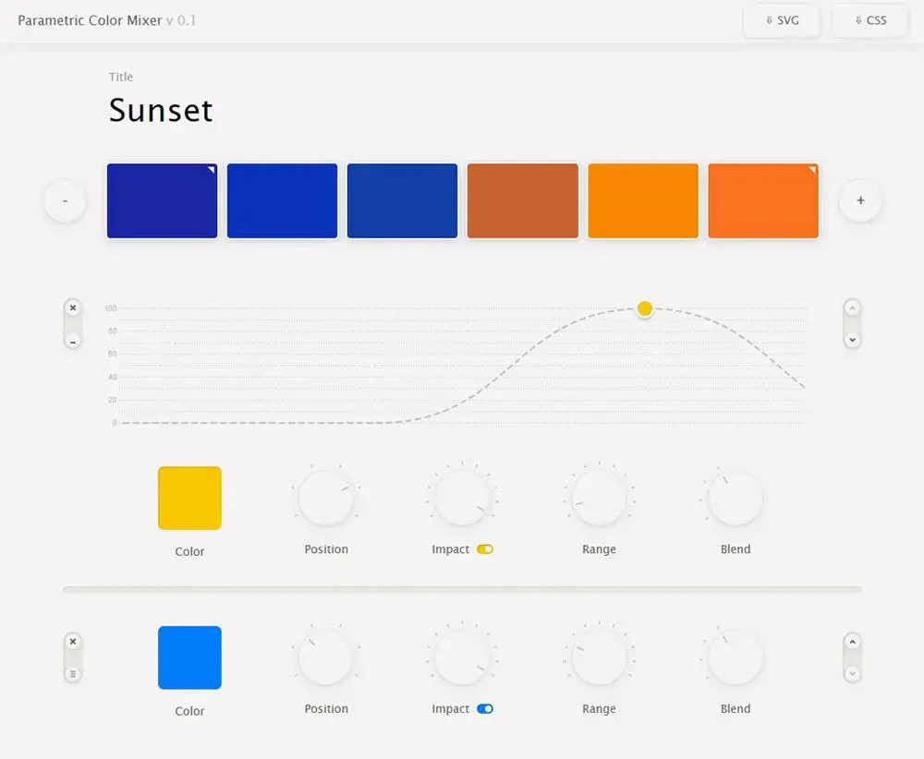924x759 pixels.
Task: Click the Parametric Color Mixer title
Action: tap(90, 20)
